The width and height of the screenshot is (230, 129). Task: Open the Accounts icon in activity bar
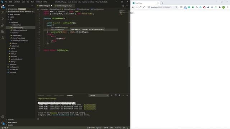tap(3, 117)
